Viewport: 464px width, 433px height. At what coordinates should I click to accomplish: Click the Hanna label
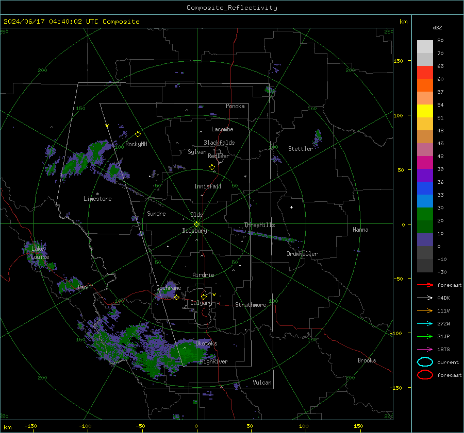pos(360,230)
